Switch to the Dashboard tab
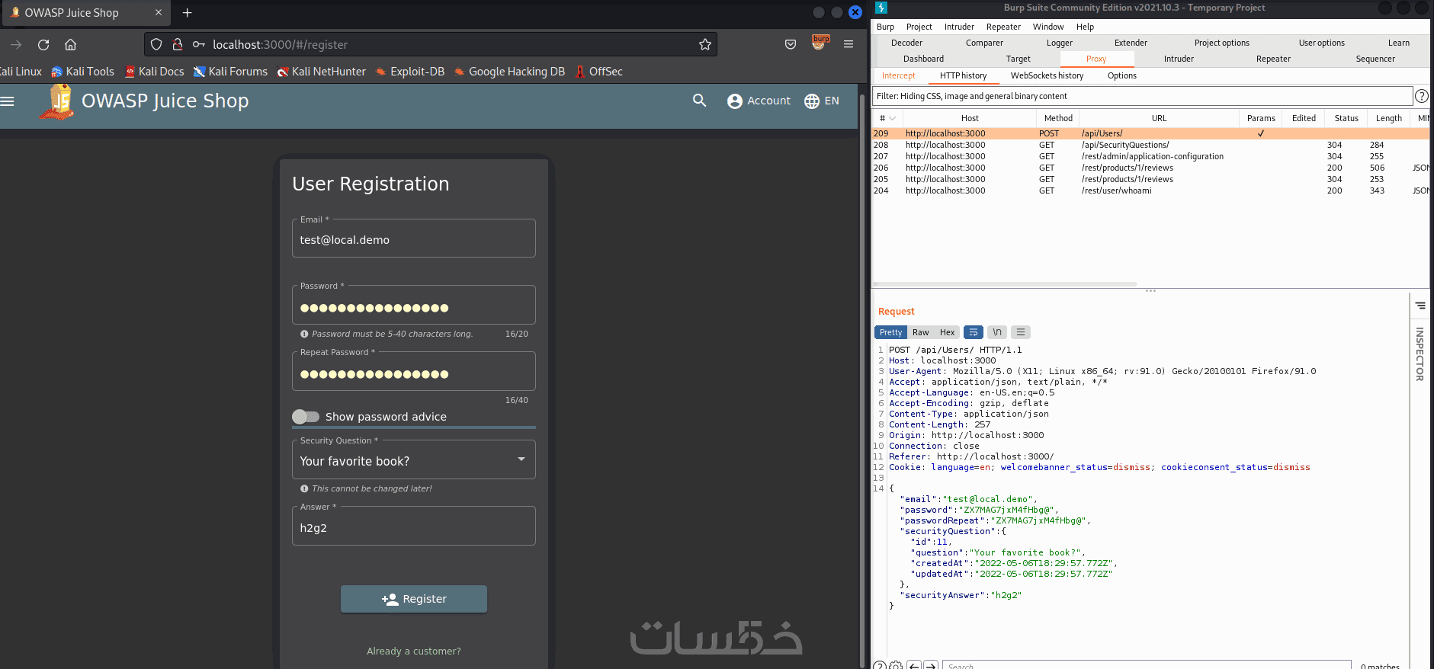Screen dimensions: 1434x669 click(923, 59)
